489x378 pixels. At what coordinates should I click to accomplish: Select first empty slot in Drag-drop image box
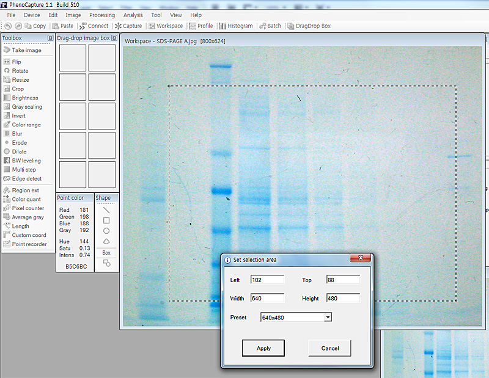[72, 58]
